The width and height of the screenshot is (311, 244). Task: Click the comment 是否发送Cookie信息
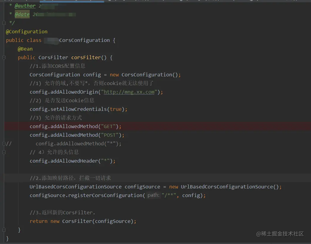[62, 100]
